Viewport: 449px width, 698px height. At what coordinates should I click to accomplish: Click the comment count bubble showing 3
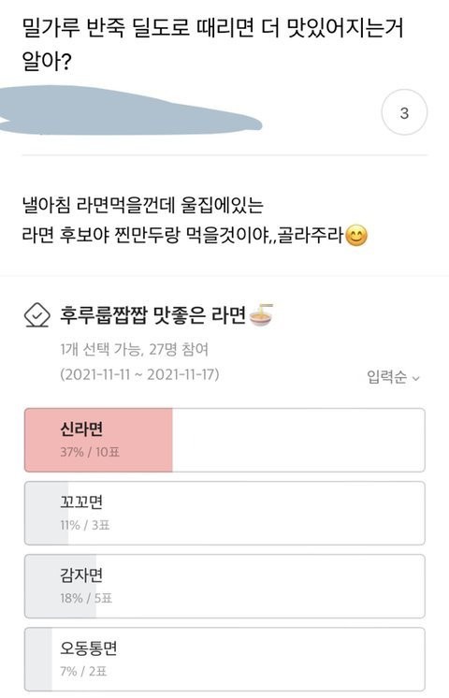404,112
